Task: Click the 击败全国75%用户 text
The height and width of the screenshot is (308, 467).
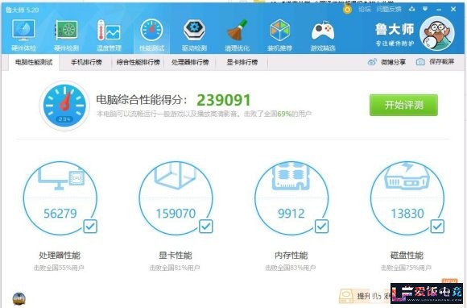Action: (406, 268)
